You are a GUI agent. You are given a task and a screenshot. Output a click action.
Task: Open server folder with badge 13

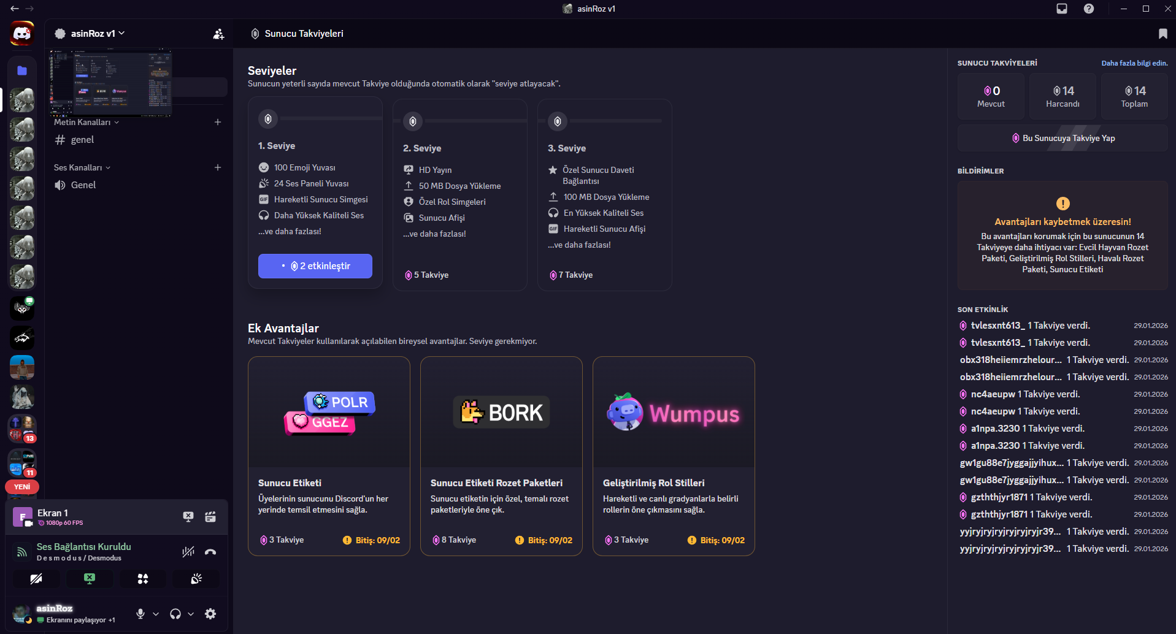coord(22,429)
